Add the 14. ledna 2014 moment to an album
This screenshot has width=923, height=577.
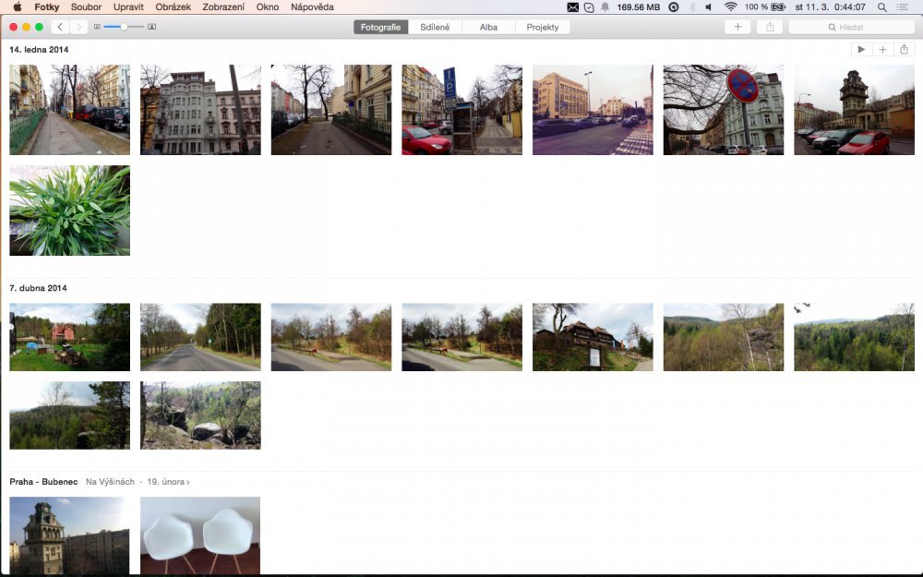coord(882,49)
